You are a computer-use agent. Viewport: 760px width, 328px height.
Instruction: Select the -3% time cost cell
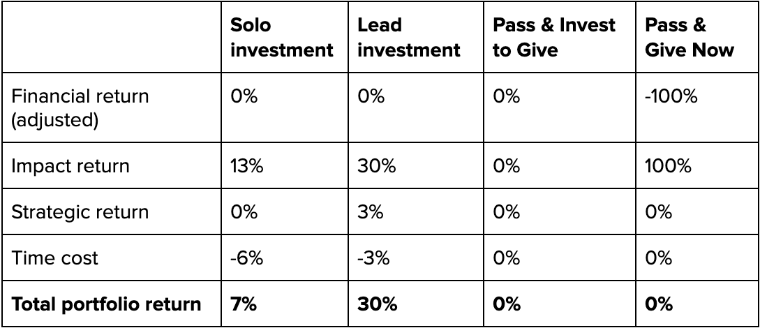373,258
